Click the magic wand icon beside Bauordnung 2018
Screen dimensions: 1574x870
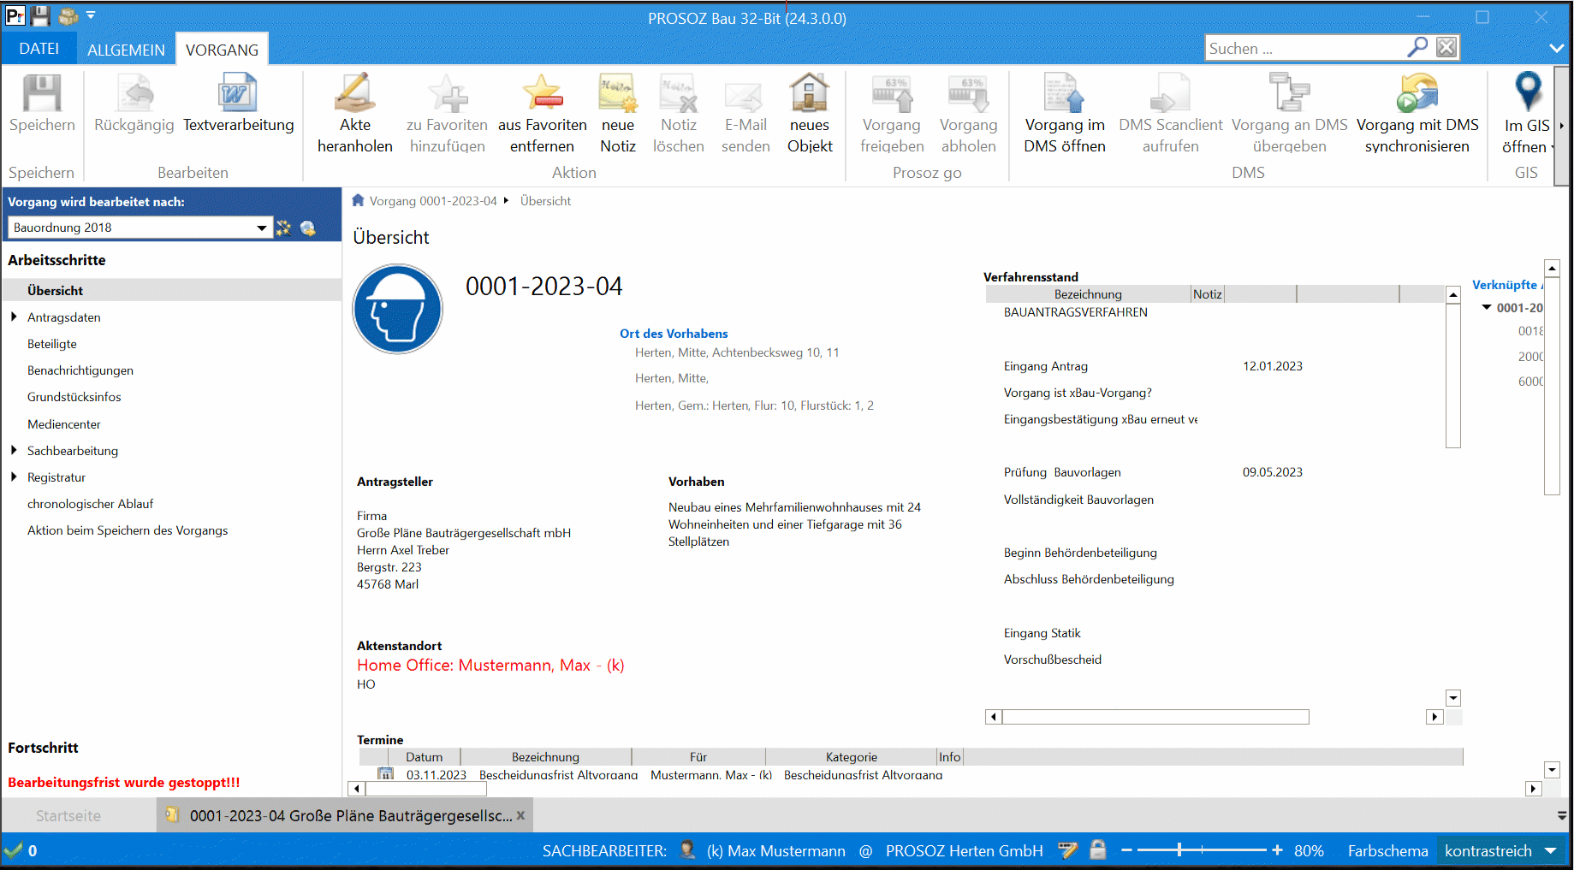[x=283, y=228]
